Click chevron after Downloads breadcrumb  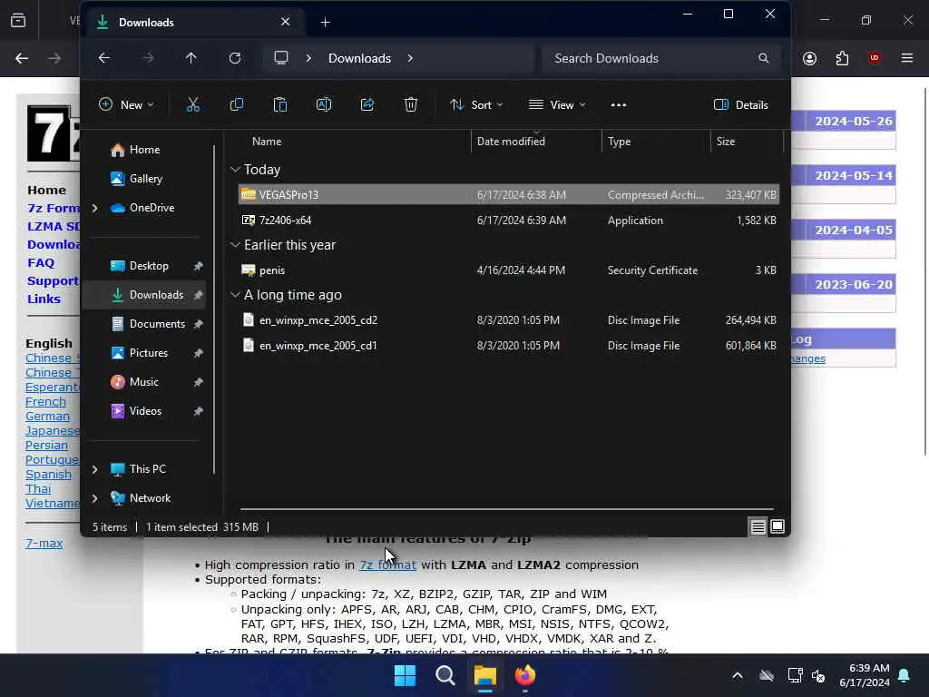tap(410, 58)
